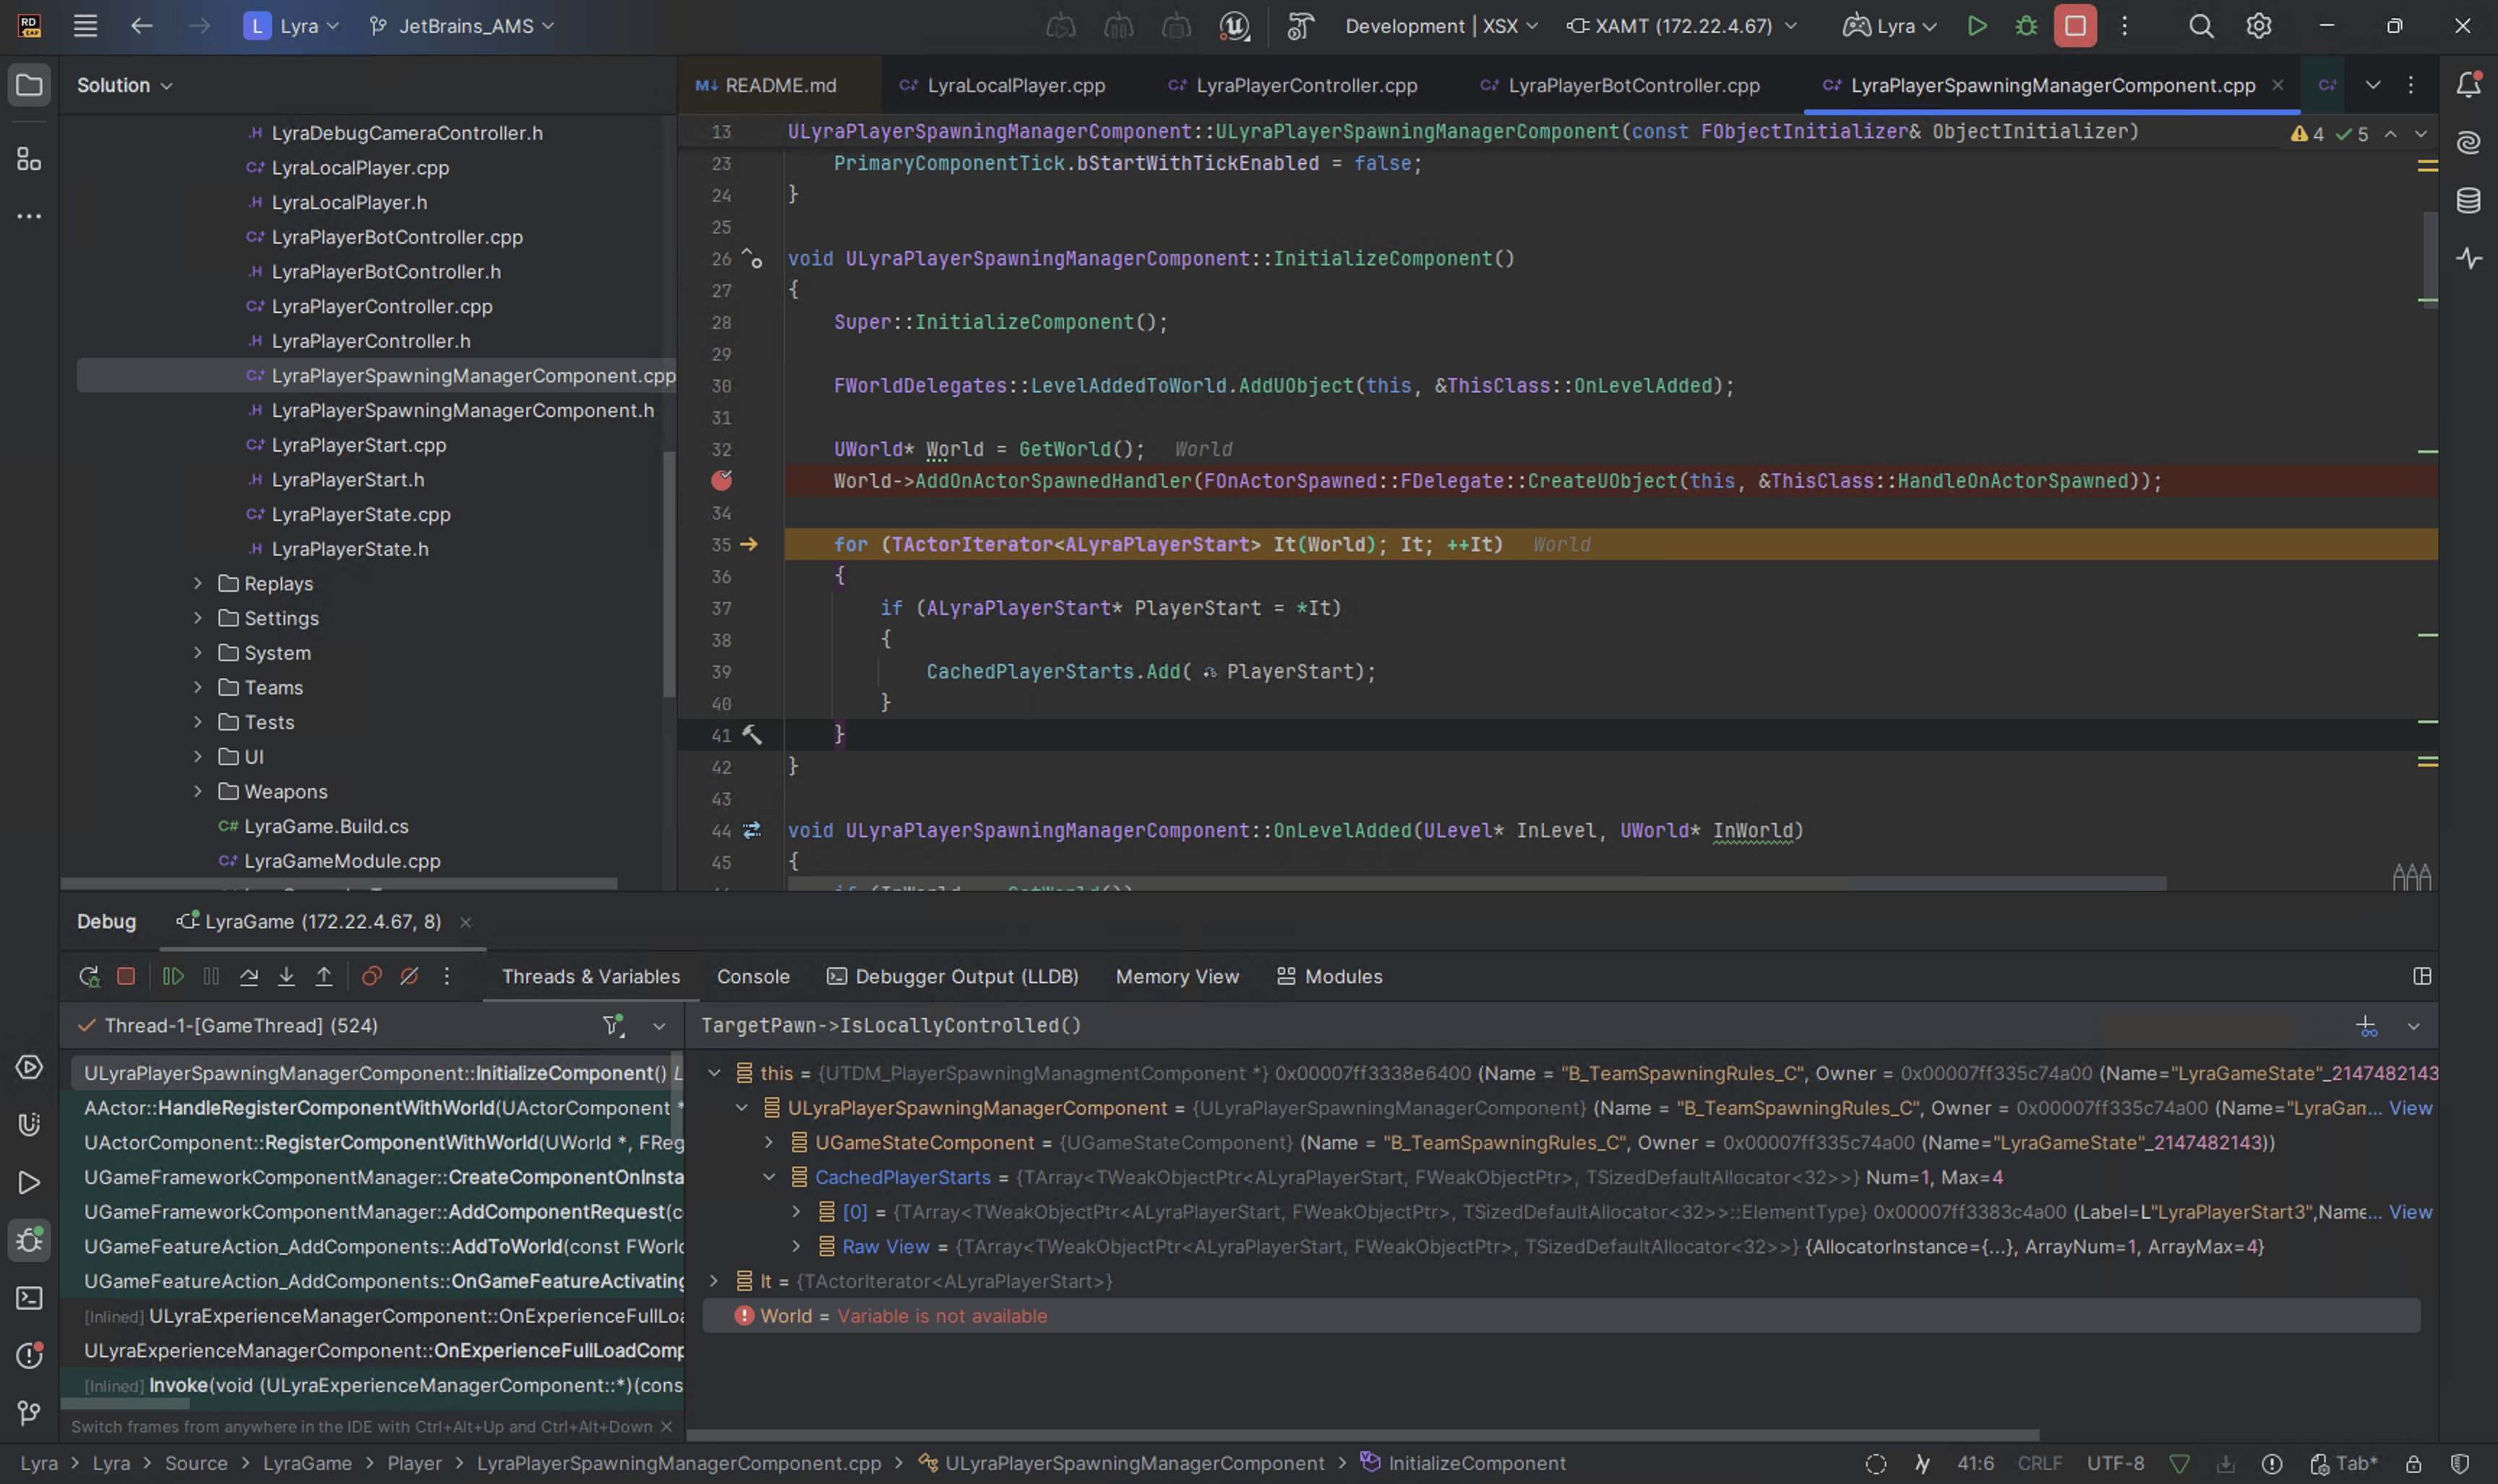2498x1484 pixels.
Task: Click the View link for LyraPlayerStart3
Action: (x=2410, y=1212)
